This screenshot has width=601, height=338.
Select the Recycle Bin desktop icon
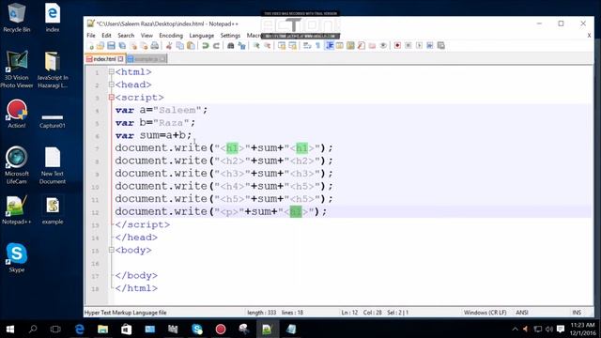pyautogui.click(x=16, y=18)
